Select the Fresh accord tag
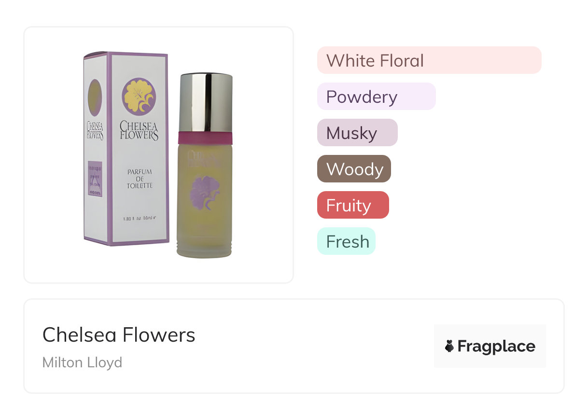Screen dimensions: 588x417 [346, 241]
